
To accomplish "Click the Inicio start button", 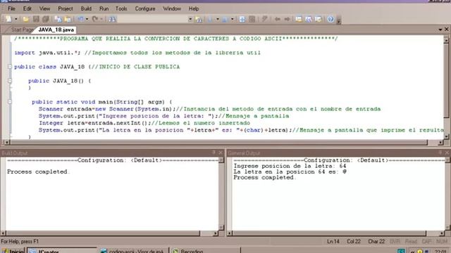I will 13,250.
